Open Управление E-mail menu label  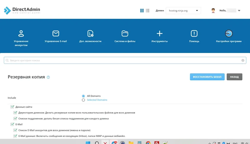56,41
